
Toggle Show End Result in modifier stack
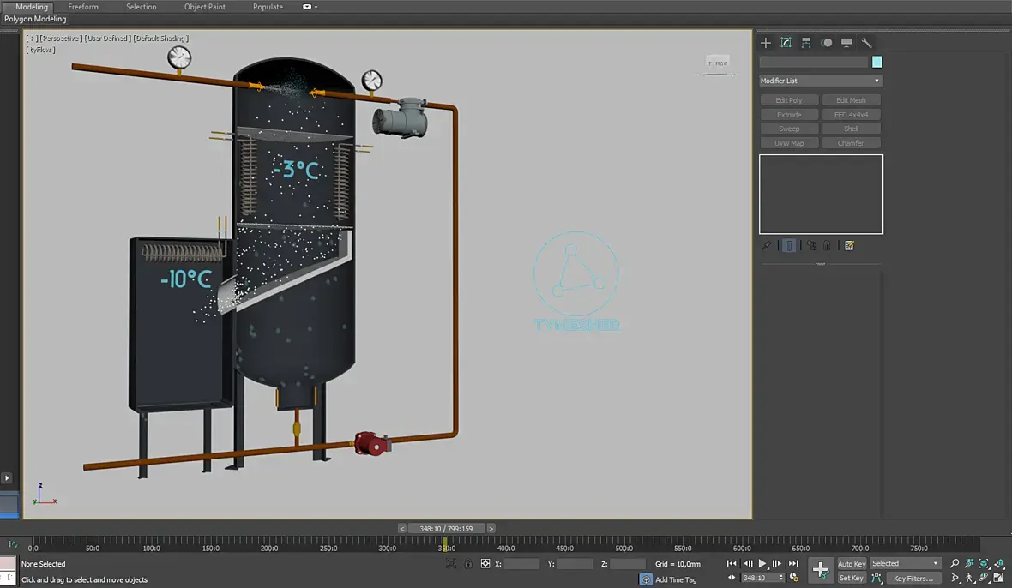point(789,246)
